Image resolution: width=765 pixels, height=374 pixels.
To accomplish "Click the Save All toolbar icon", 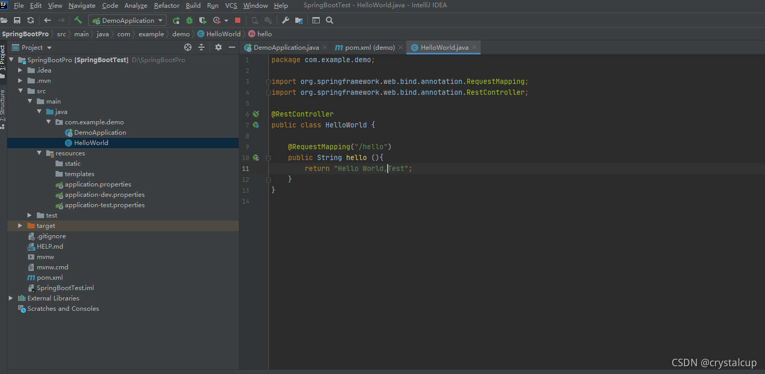I will point(17,20).
